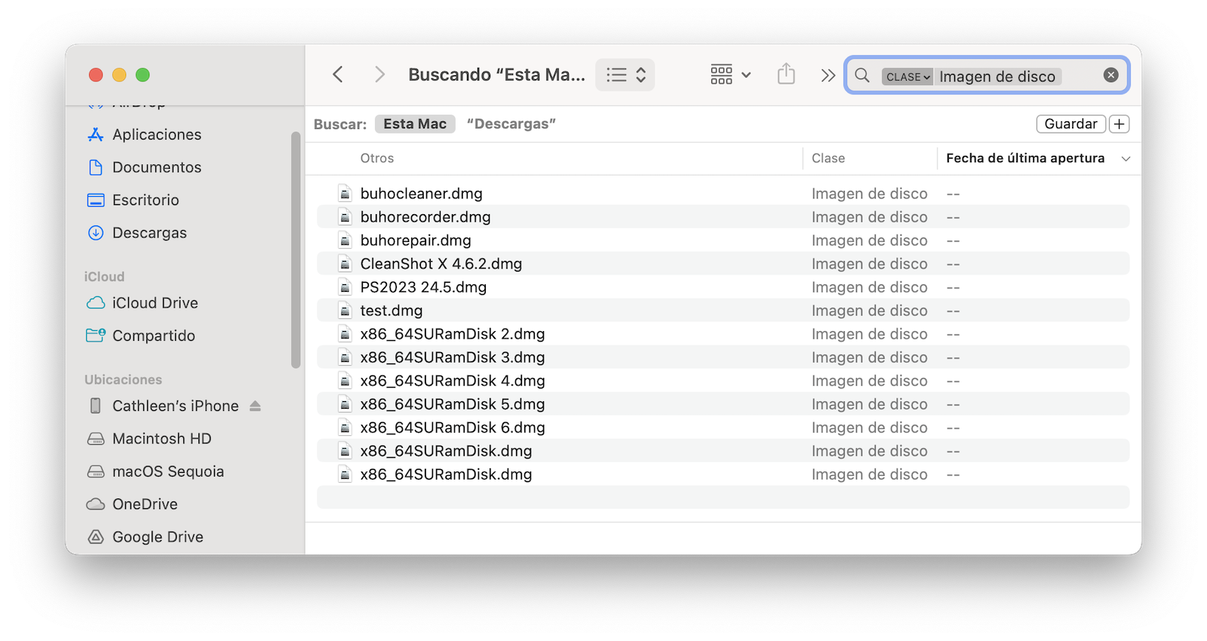Show more toolbar items via double chevron
The height and width of the screenshot is (641, 1207).
tap(828, 75)
